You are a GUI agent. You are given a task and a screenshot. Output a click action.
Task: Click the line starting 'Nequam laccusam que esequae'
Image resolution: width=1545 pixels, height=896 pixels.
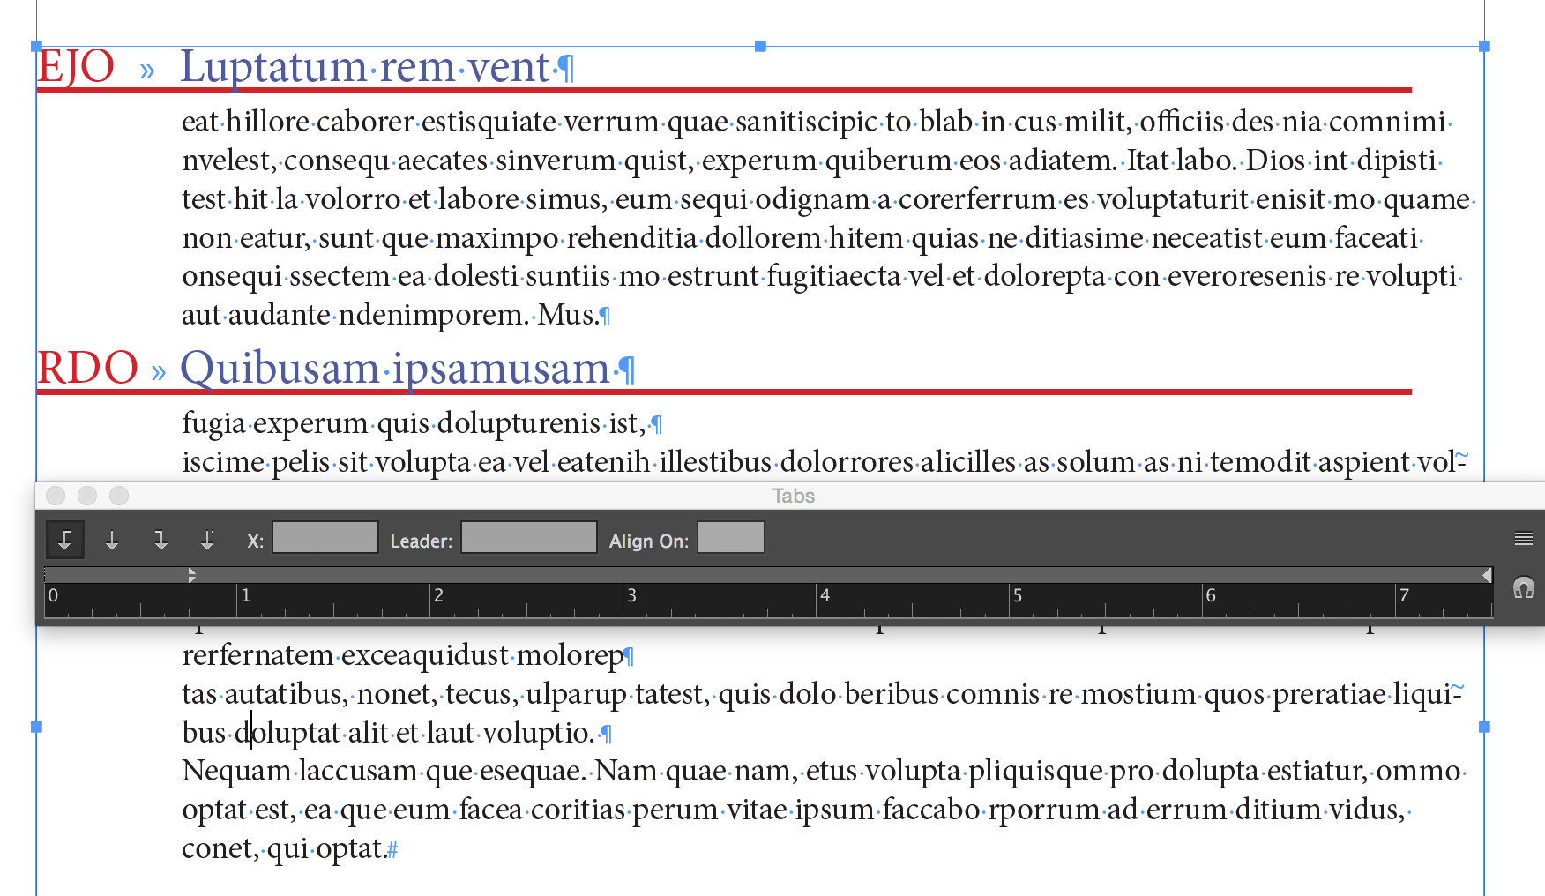(x=821, y=771)
